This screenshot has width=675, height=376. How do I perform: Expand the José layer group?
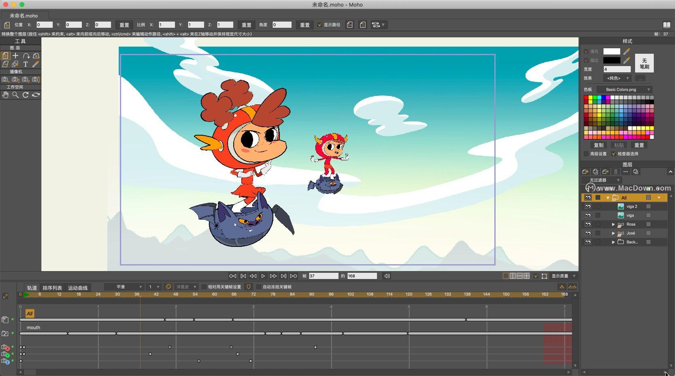point(613,233)
